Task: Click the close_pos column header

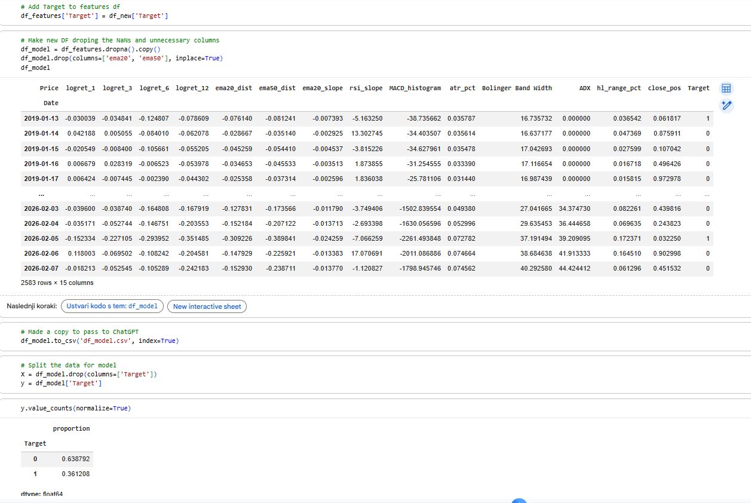Action: (664, 88)
